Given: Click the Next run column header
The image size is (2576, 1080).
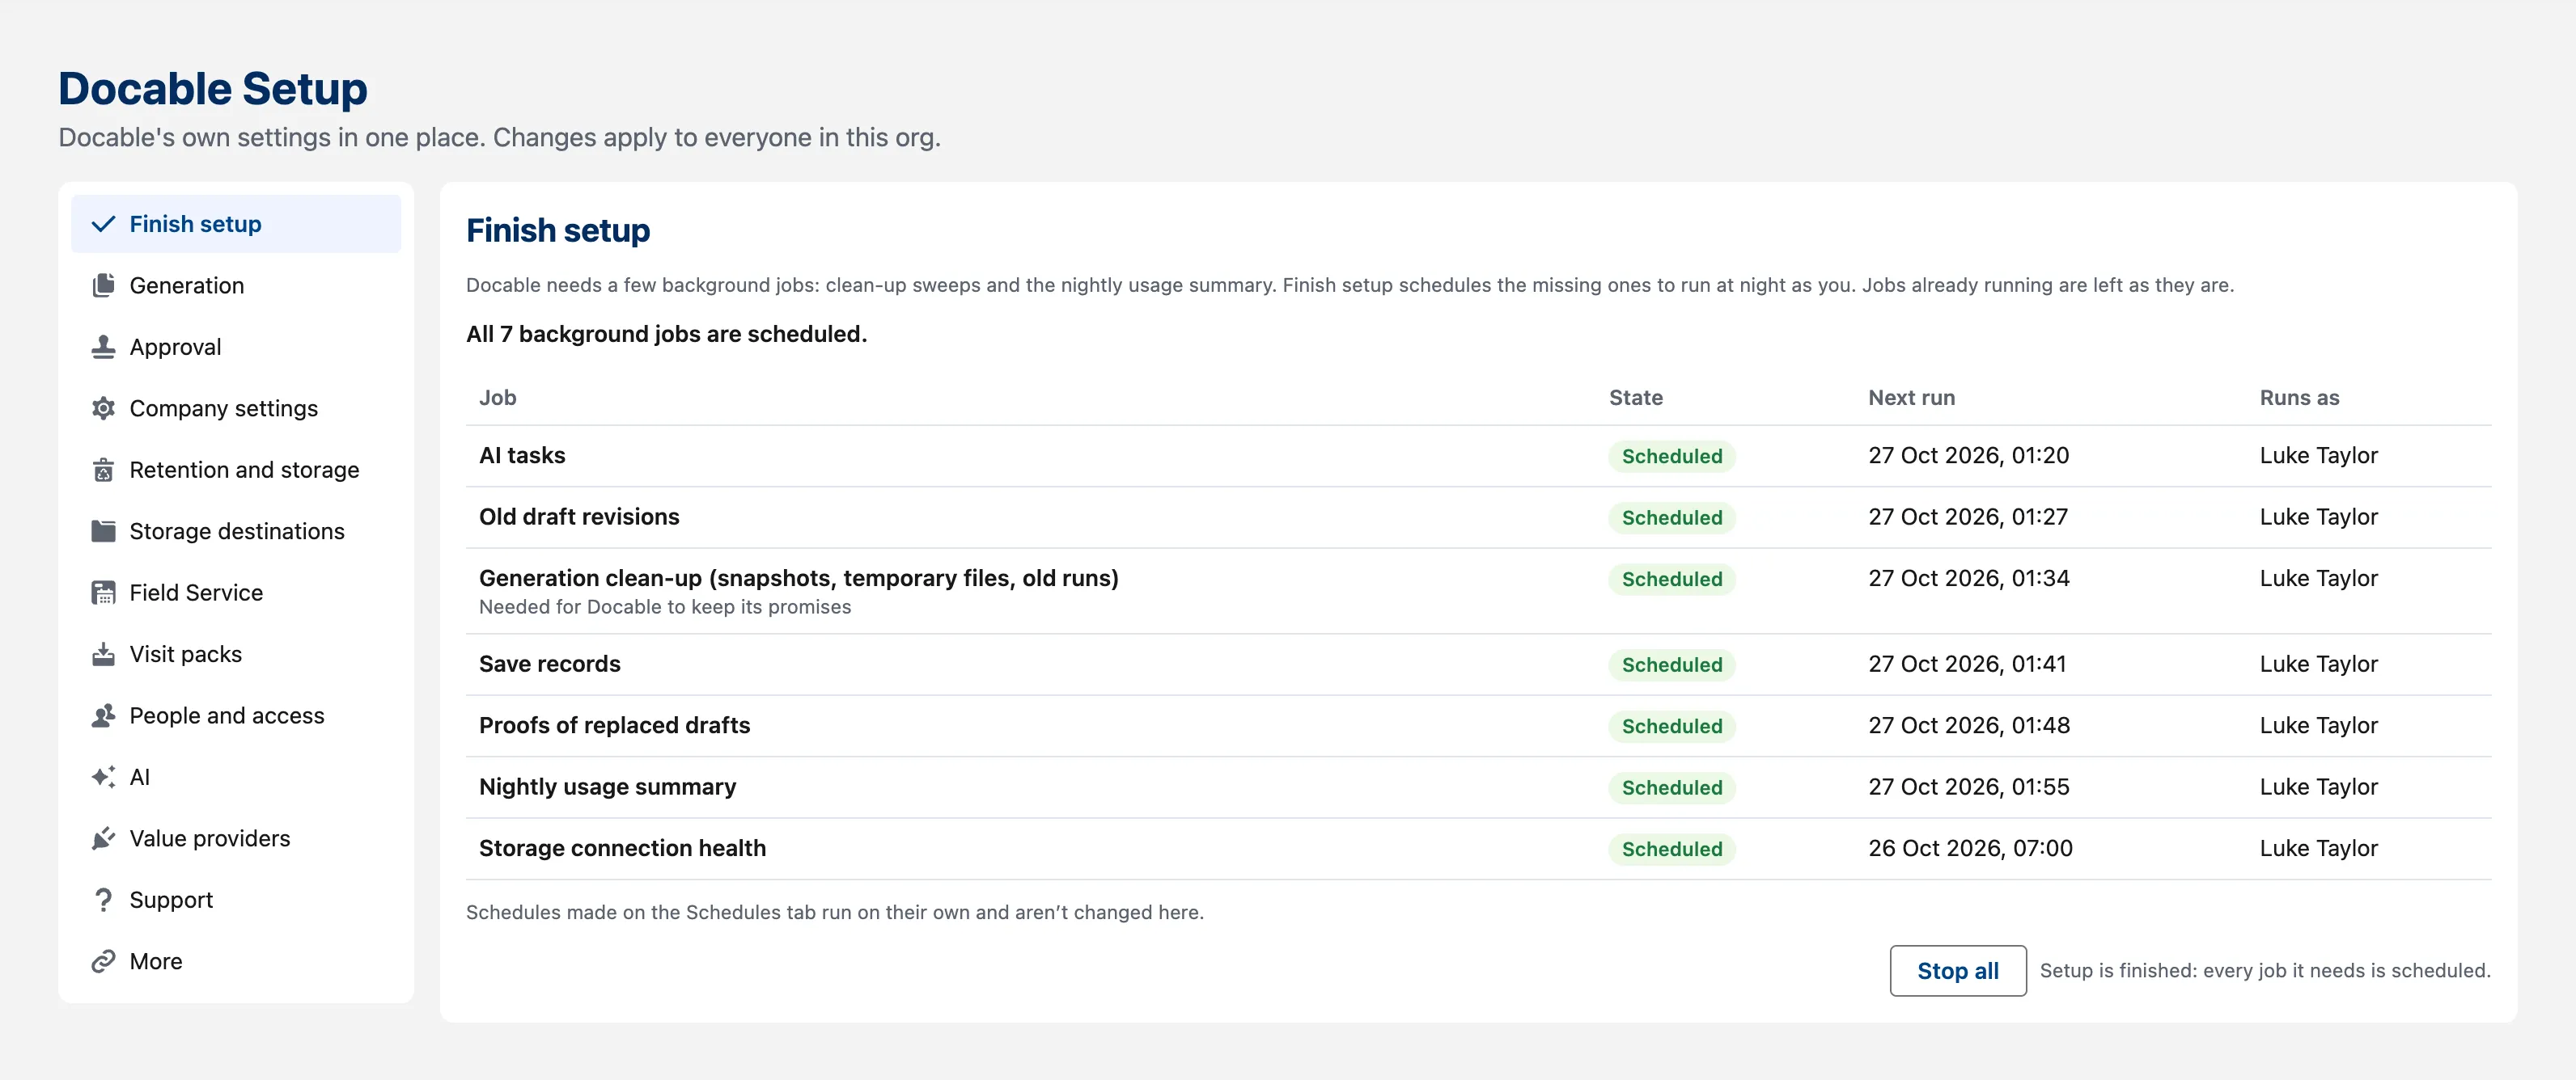Looking at the screenshot, I should [1911, 398].
